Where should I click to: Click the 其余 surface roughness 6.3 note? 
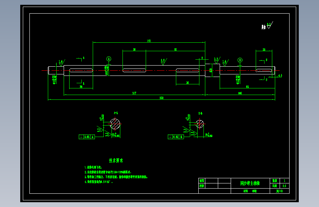[x=267, y=26]
